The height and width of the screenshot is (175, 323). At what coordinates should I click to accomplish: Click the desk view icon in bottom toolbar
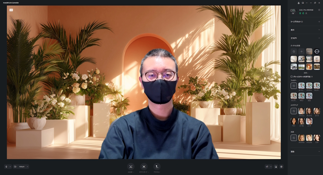157,167
